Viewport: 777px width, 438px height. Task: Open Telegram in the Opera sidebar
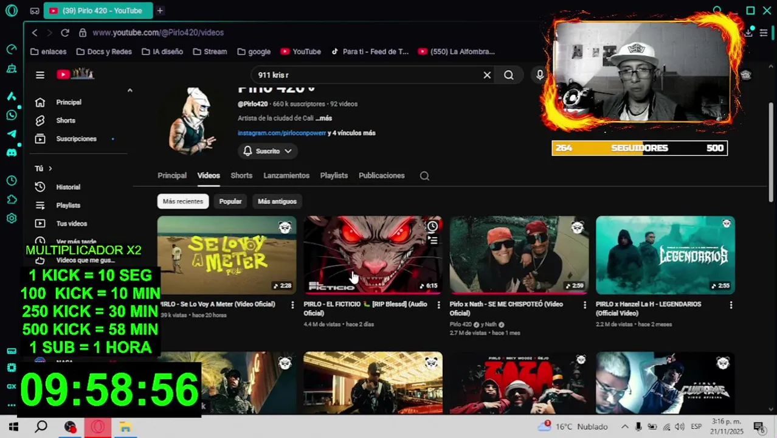click(11, 134)
